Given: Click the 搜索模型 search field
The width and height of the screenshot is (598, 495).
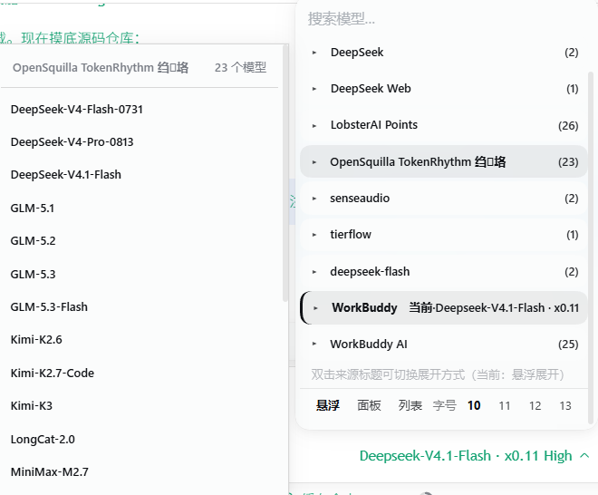Looking at the screenshot, I should (442, 19).
